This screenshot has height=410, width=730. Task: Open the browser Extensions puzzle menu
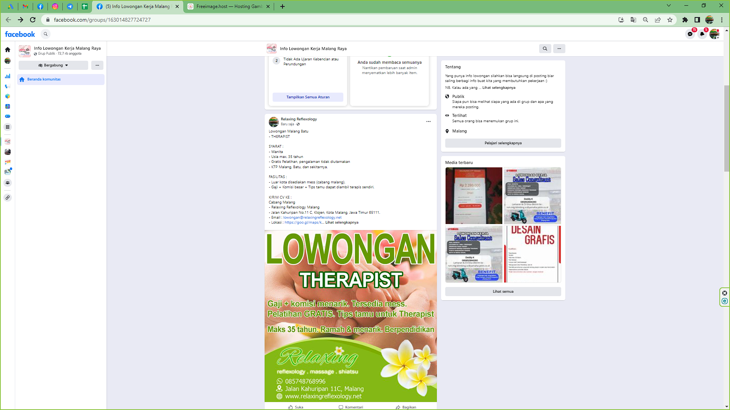point(685,20)
